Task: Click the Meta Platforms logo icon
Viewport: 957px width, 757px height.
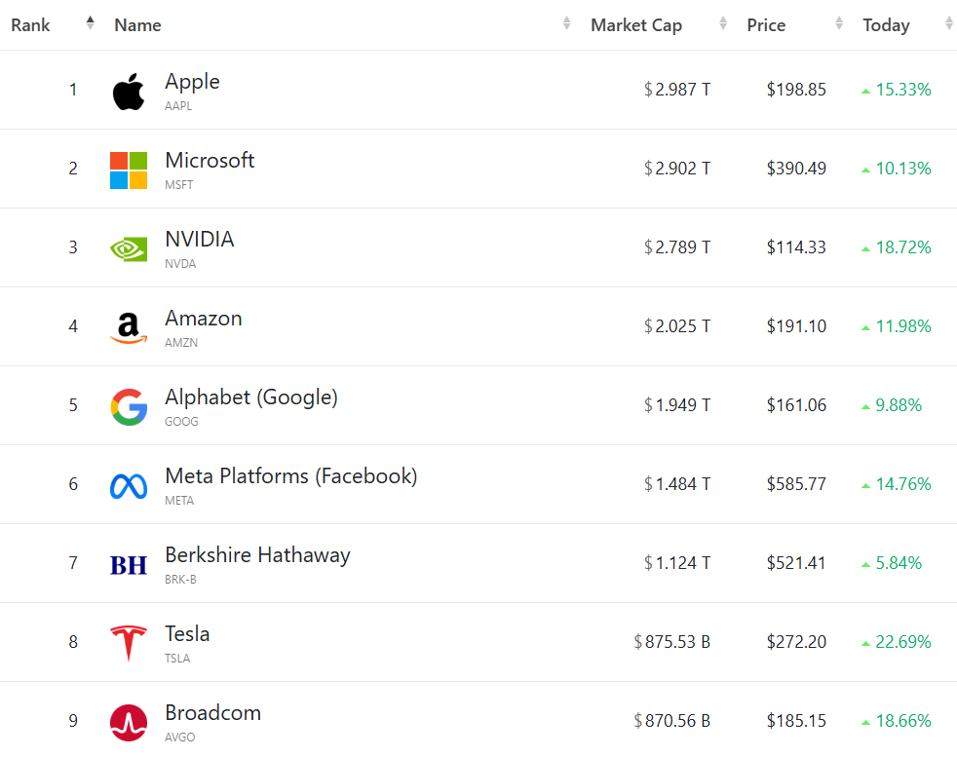Action: pyautogui.click(x=128, y=485)
